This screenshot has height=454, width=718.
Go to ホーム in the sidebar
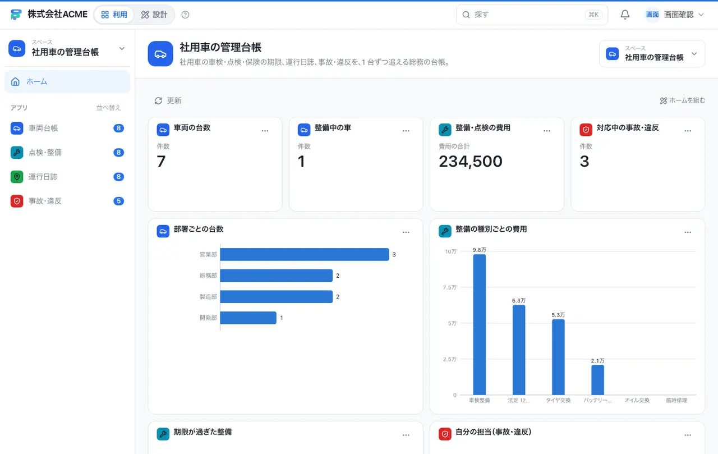[x=67, y=82]
